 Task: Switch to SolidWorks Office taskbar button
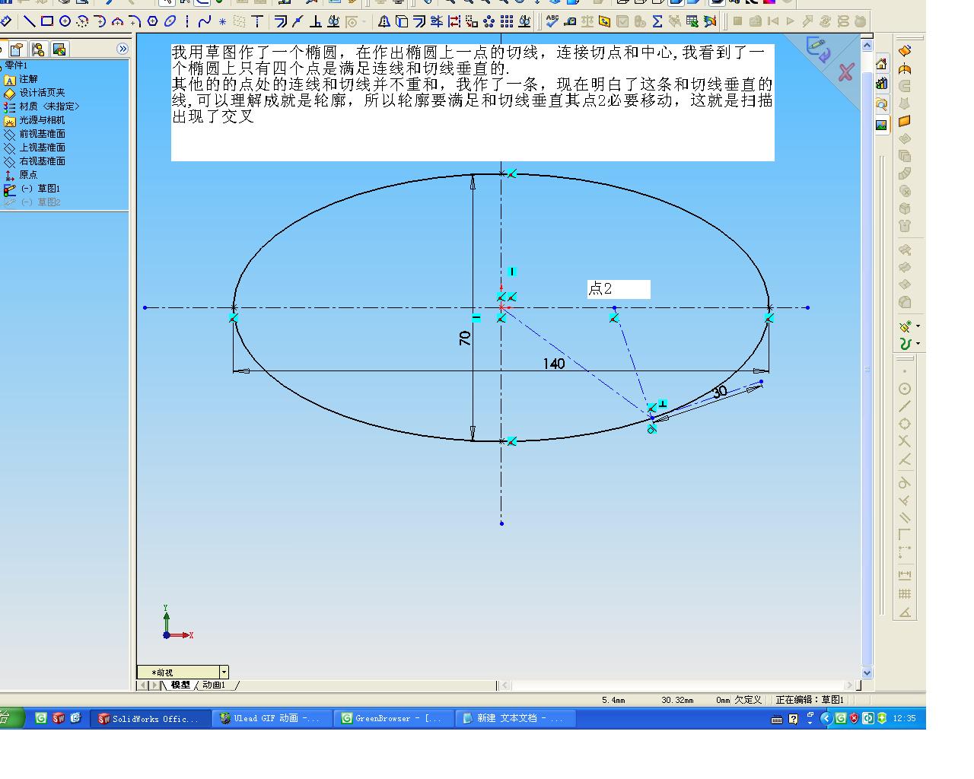point(151,718)
